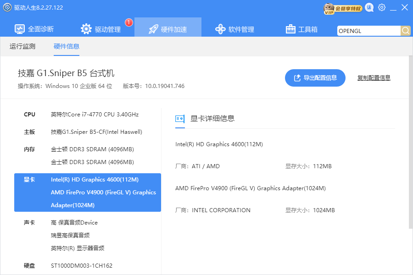Click the vertical scrollbar on right edge
The height and width of the screenshot is (275, 413).
(411, 142)
